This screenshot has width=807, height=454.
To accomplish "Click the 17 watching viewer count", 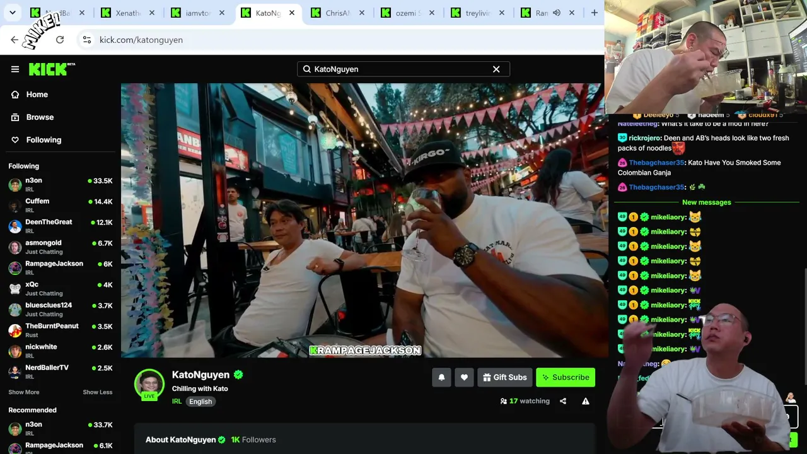I will click(525, 401).
